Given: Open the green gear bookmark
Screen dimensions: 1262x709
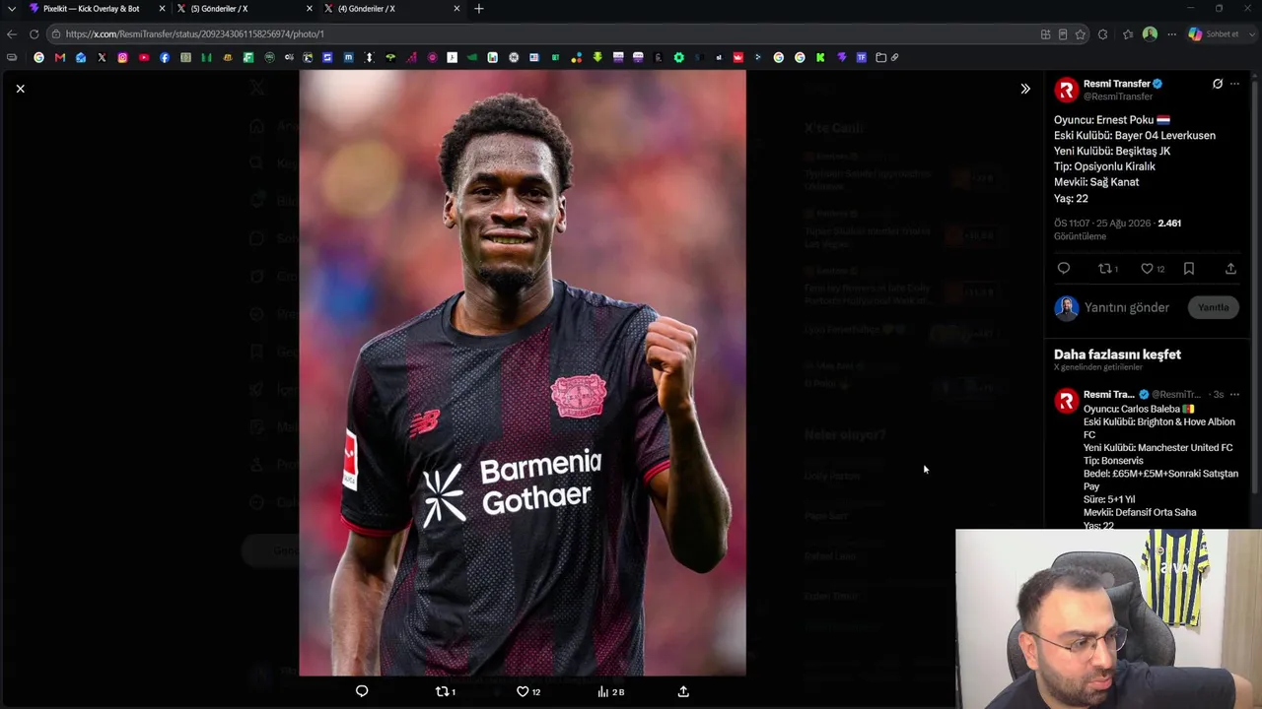Looking at the screenshot, I should [679, 57].
